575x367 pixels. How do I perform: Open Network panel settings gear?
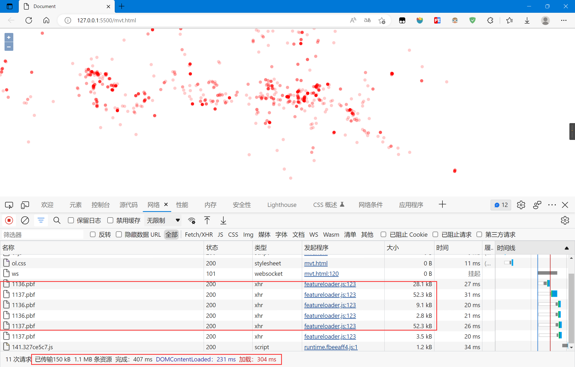point(565,220)
